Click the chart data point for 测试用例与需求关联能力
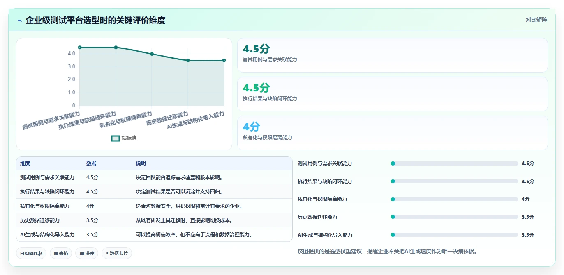This screenshot has width=564, height=275. pyautogui.click(x=80, y=48)
